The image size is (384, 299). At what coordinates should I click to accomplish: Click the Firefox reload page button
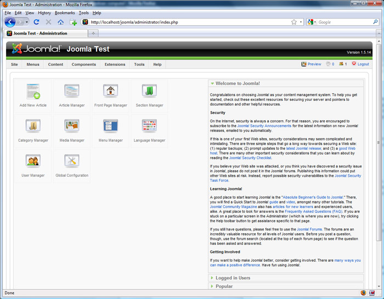click(x=37, y=22)
